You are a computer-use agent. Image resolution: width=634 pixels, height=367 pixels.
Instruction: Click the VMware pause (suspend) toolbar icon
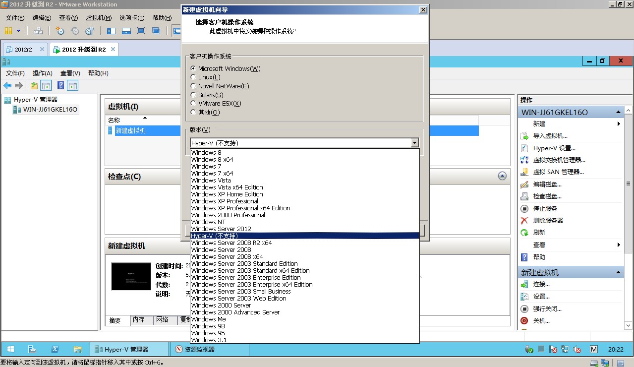pyautogui.click(x=8, y=31)
